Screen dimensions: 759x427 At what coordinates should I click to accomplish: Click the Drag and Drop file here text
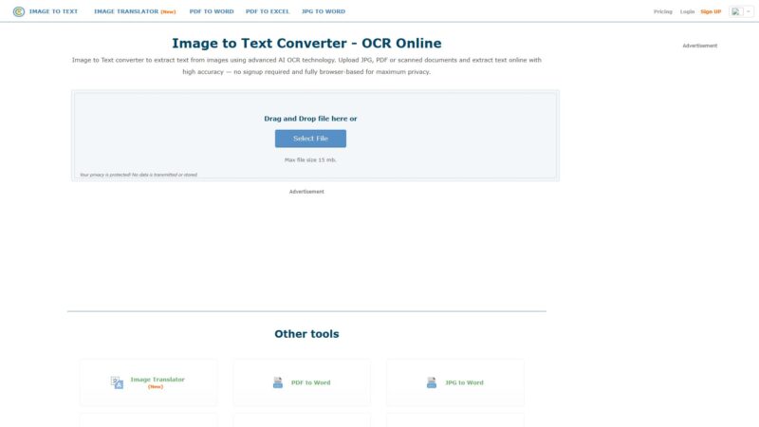pyautogui.click(x=310, y=119)
